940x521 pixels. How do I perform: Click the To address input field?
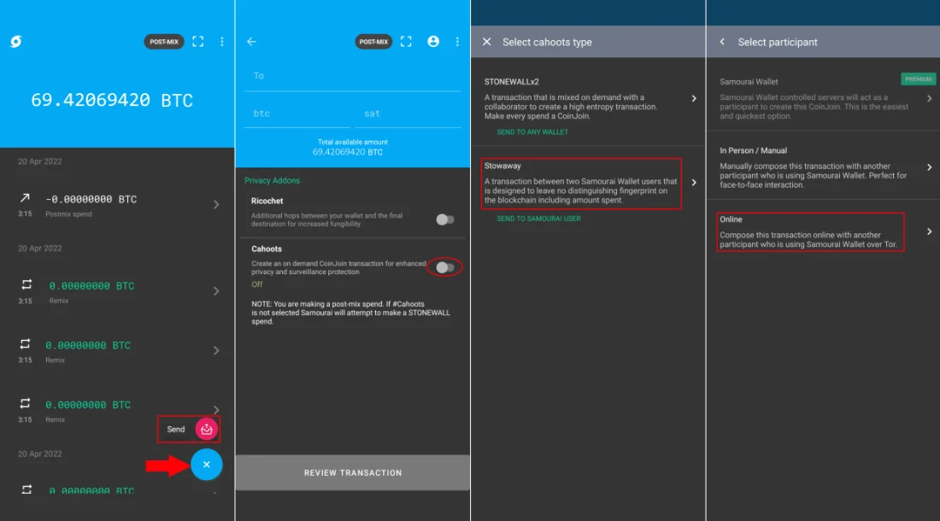(352, 76)
